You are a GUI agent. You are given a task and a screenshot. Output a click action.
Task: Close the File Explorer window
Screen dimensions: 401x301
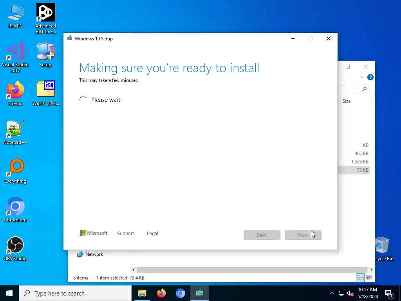(366, 67)
